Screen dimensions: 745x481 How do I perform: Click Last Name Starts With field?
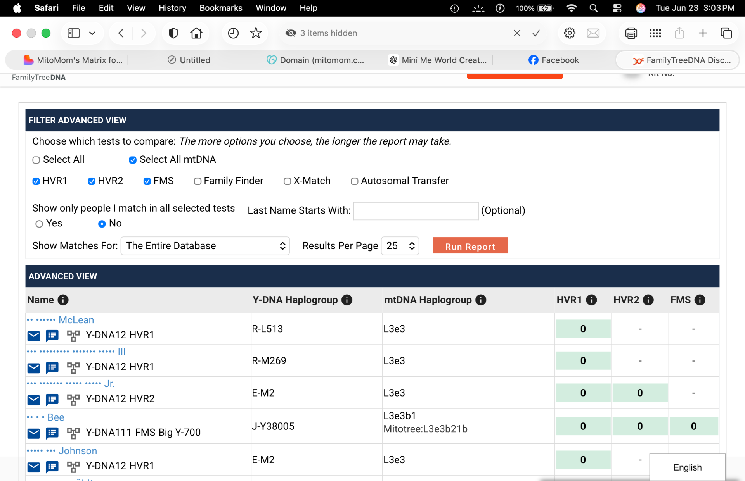[x=416, y=211]
